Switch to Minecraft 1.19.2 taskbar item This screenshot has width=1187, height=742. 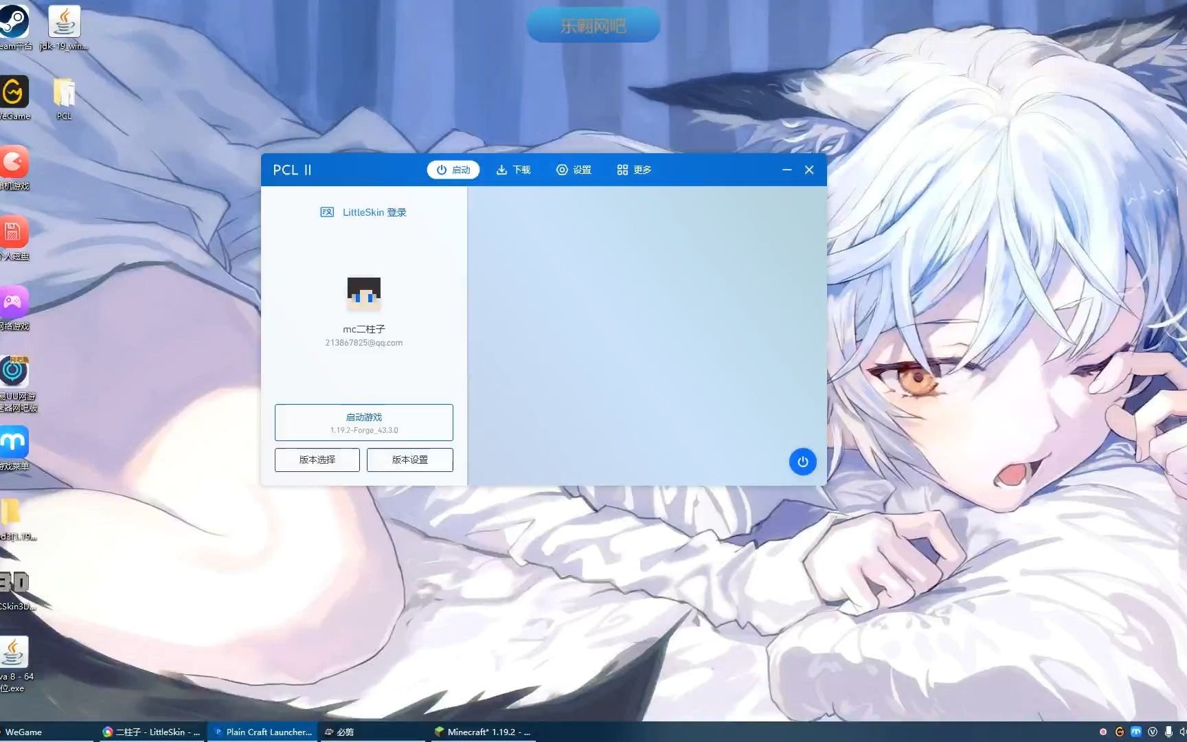(x=482, y=732)
